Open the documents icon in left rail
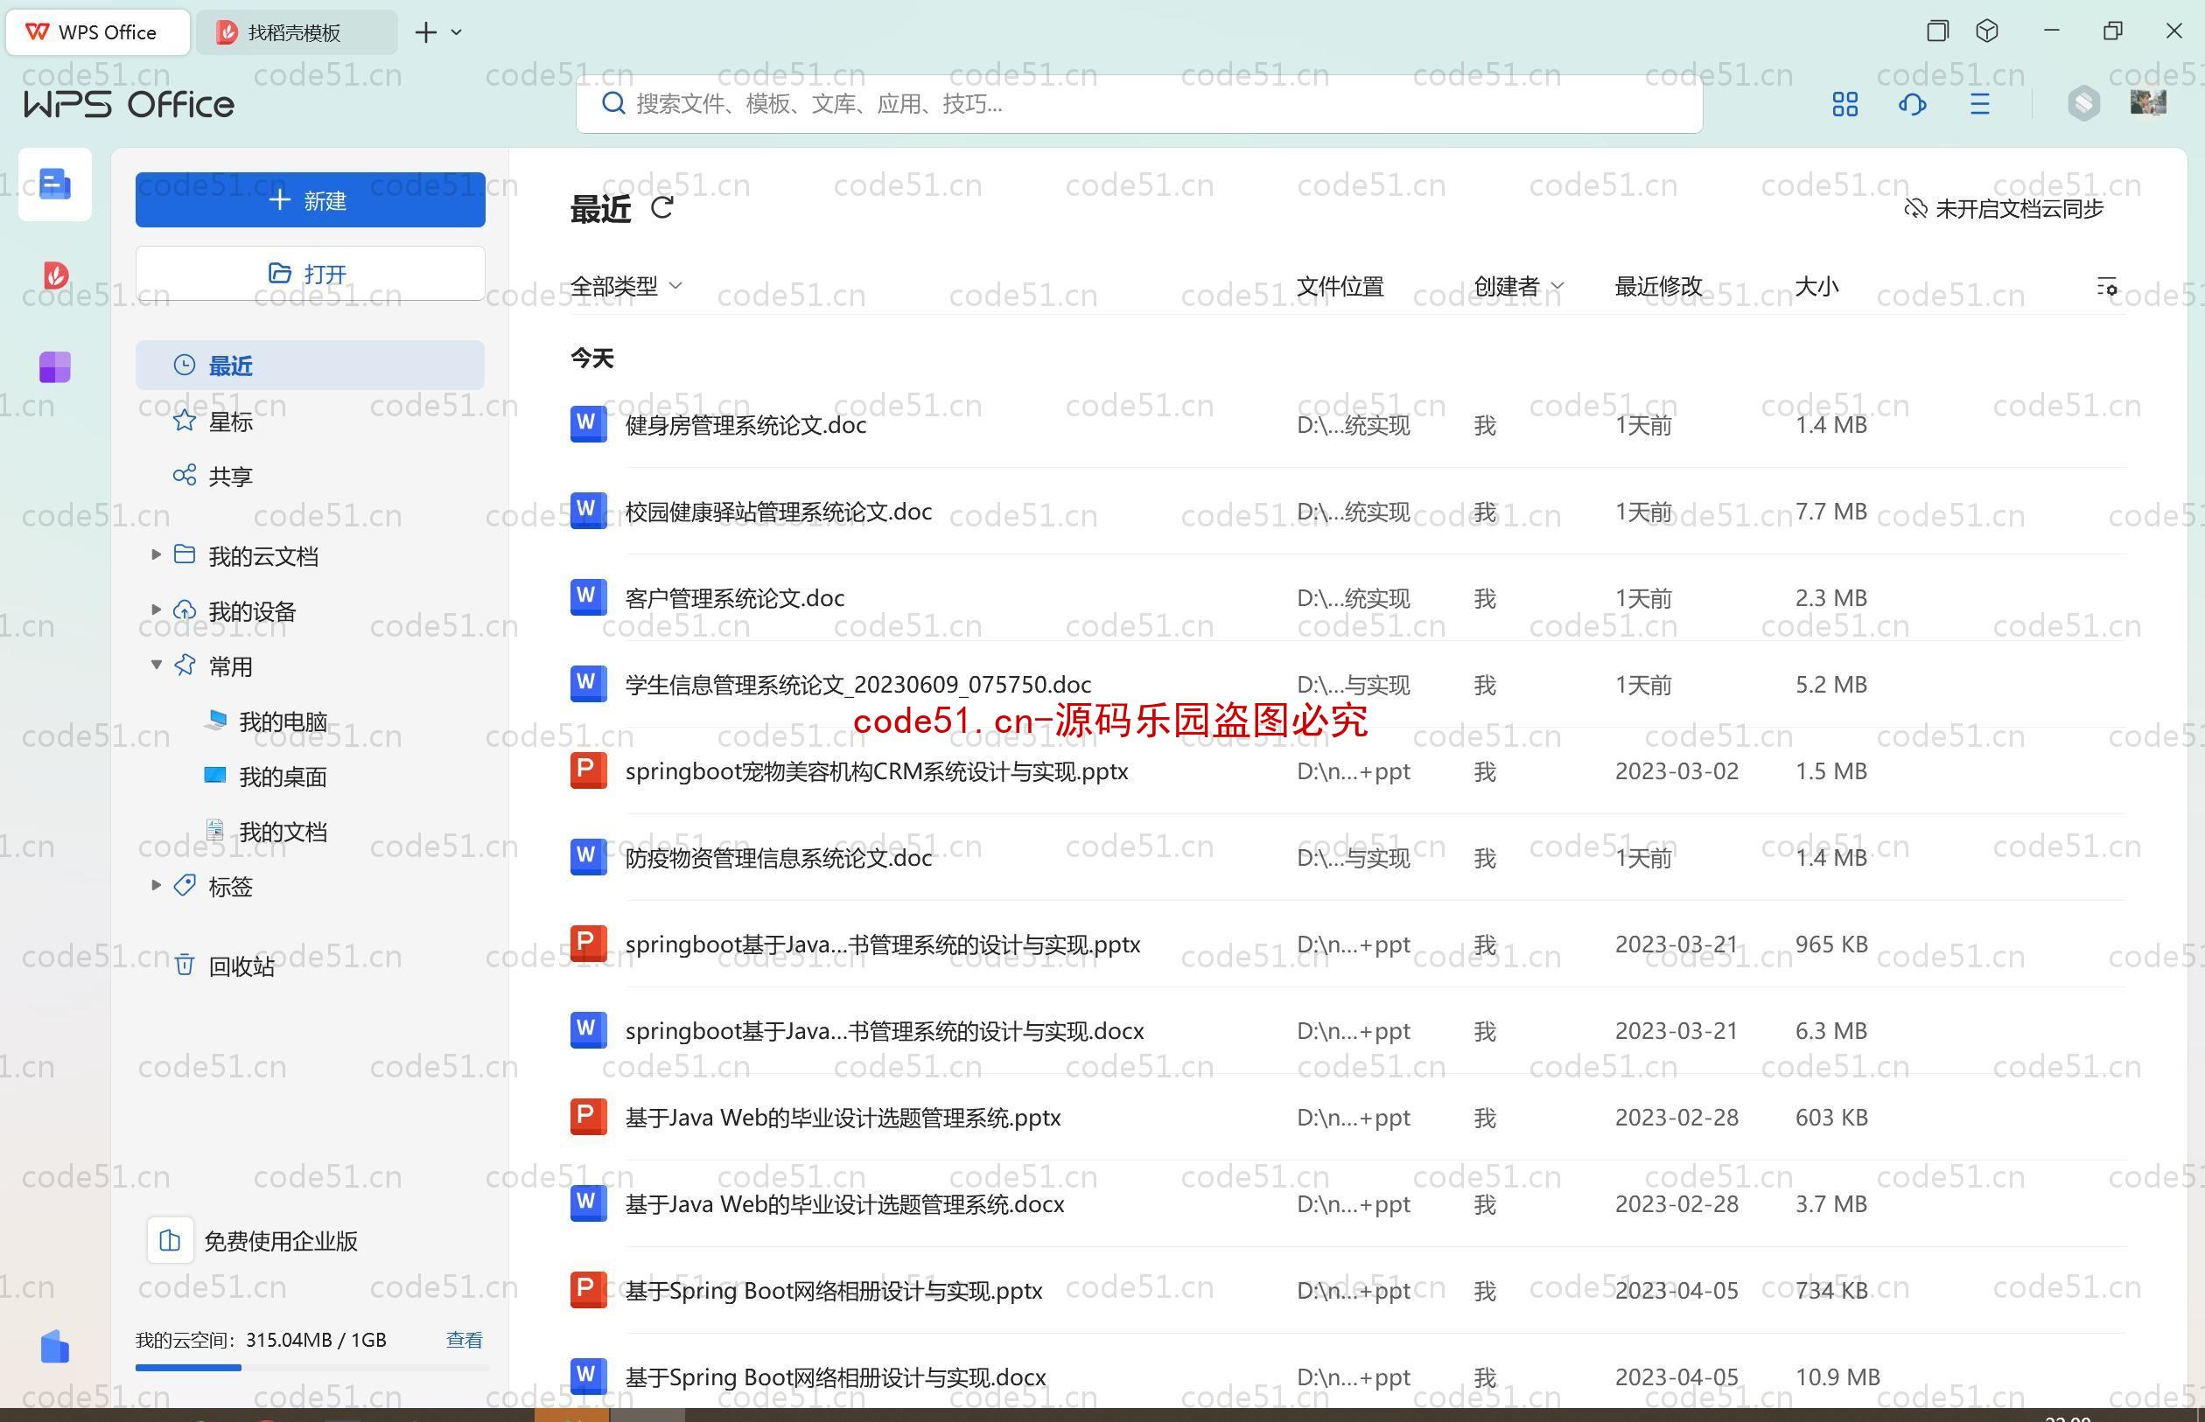Screen dimensions: 2205x1422 pyautogui.click(x=55, y=185)
